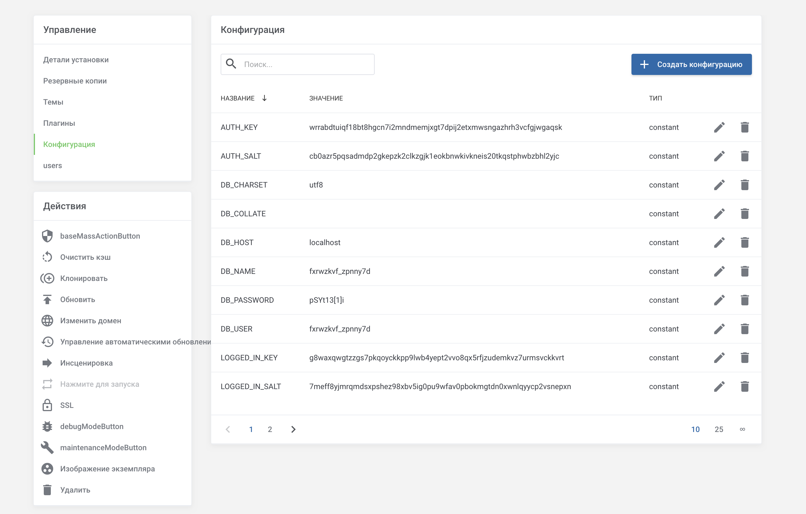The width and height of the screenshot is (806, 514).
Task: Edit the DB_COLLATE configuration entry
Action: (x=719, y=214)
